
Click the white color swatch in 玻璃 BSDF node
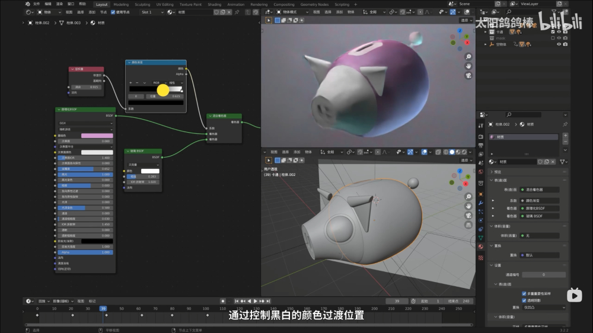pos(150,171)
